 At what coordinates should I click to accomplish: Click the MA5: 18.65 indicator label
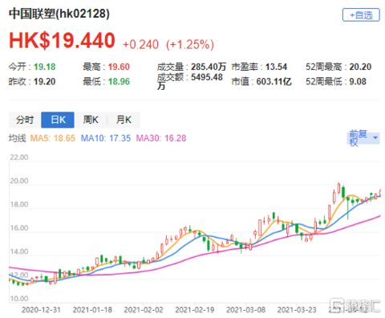coord(53,138)
